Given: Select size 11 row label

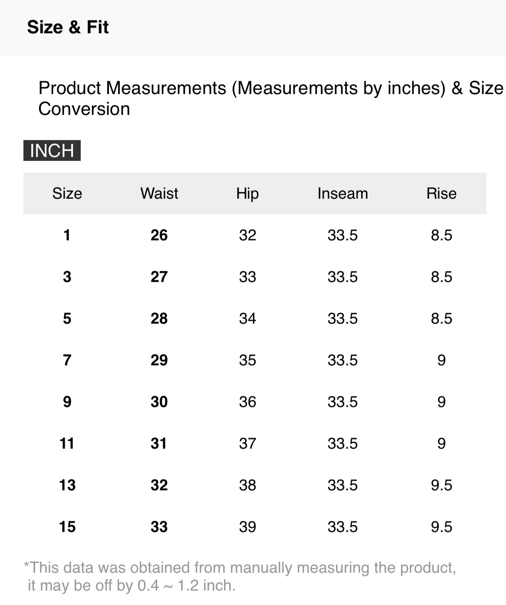Looking at the screenshot, I should click(67, 444).
